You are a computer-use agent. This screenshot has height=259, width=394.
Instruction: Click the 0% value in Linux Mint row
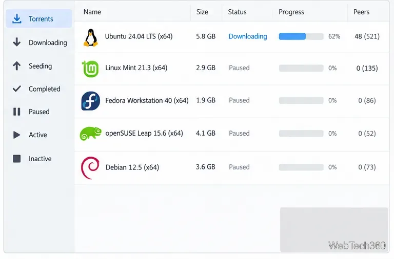[x=332, y=68]
